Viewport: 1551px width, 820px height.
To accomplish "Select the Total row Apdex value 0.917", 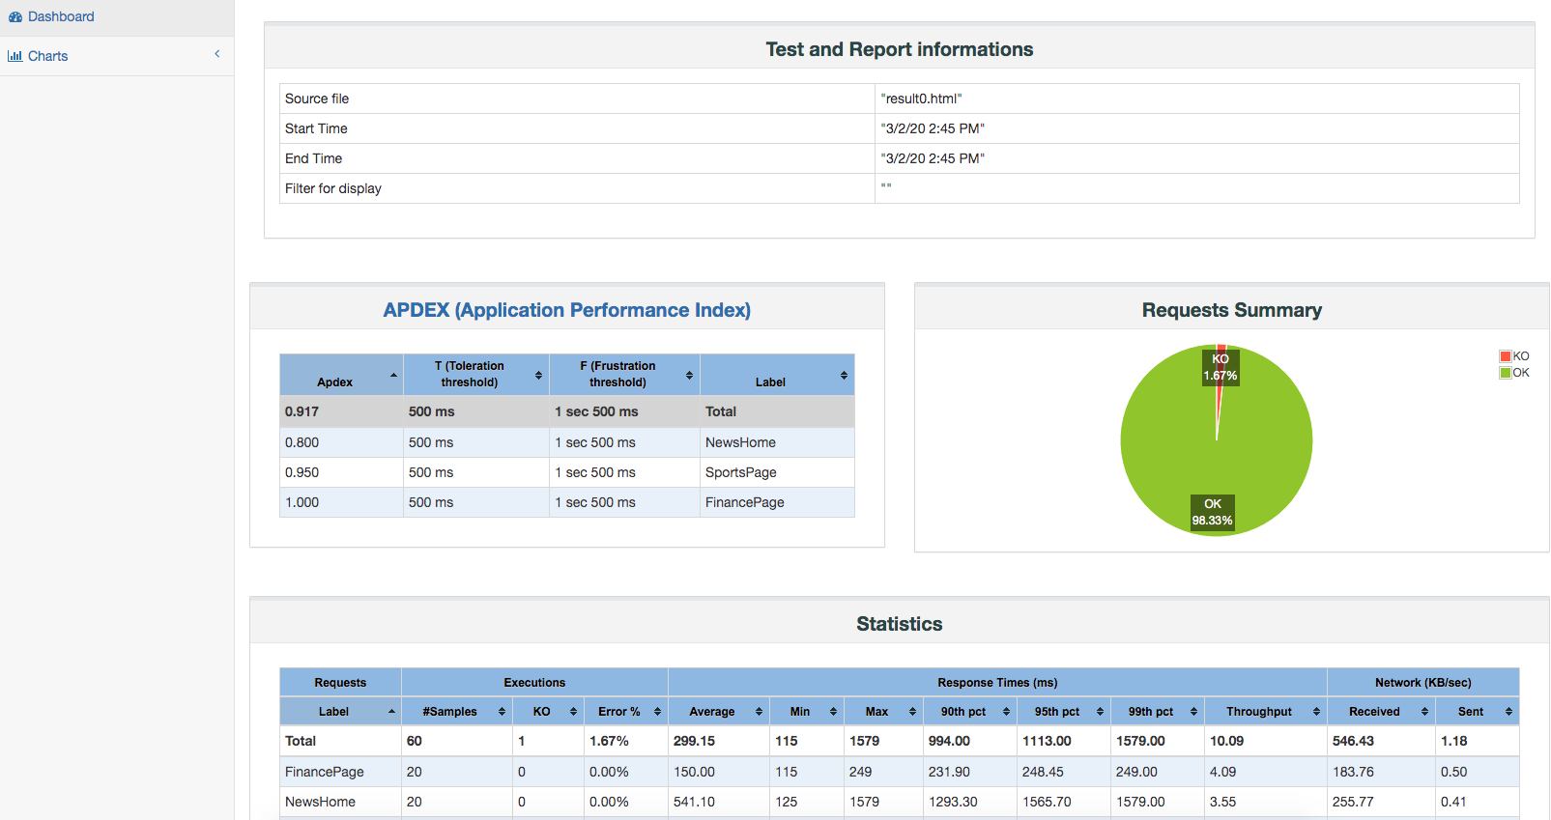I will coord(302,411).
